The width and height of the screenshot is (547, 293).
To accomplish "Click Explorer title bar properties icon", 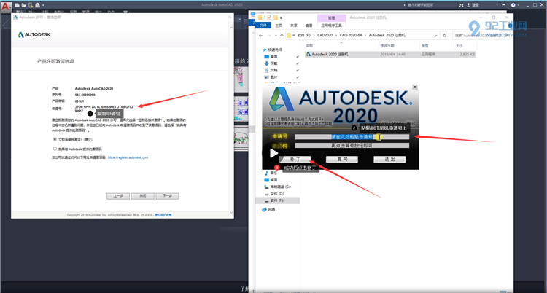I will [x=269, y=17].
